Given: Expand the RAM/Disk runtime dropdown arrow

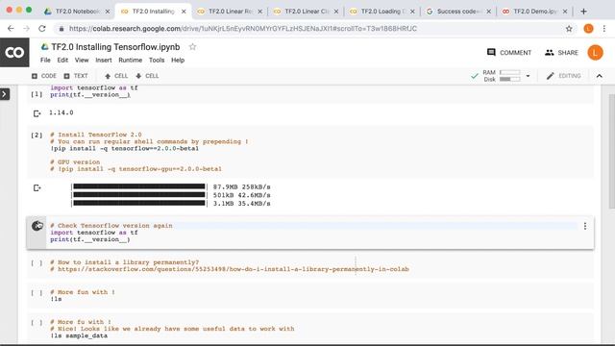Looking at the screenshot, I should [x=528, y=76].
